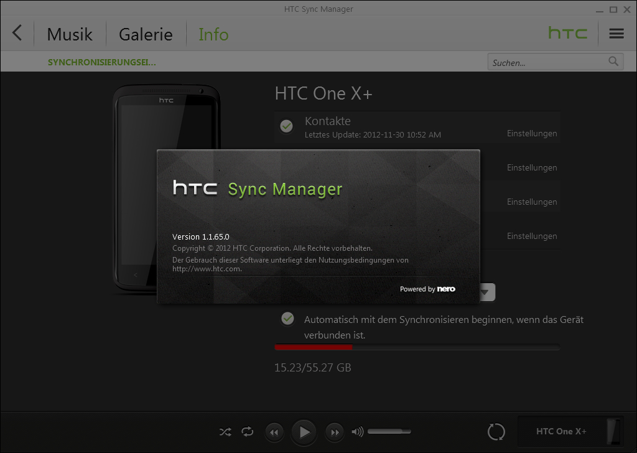Click the red storage usage bar
The image size is (637, 453).
tap(314, 347)
